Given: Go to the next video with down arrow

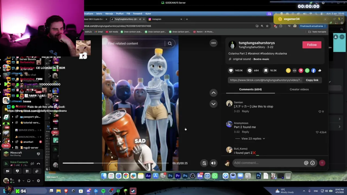Looking at the screenshot, I should click(214, 104).
